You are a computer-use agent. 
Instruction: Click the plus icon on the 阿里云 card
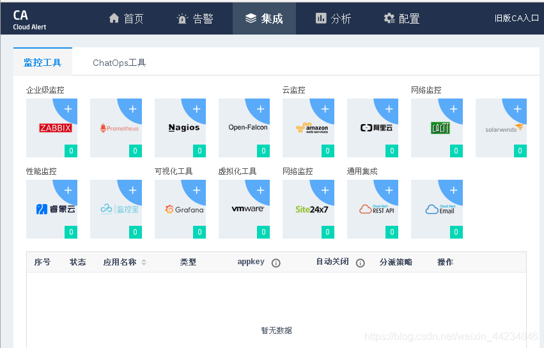(x=389, y=109)
